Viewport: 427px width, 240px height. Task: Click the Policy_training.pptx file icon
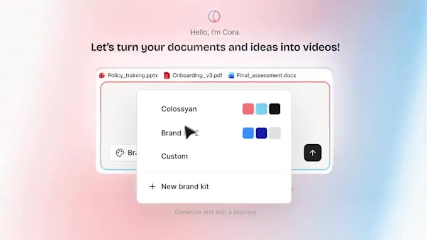coord(102,76)
